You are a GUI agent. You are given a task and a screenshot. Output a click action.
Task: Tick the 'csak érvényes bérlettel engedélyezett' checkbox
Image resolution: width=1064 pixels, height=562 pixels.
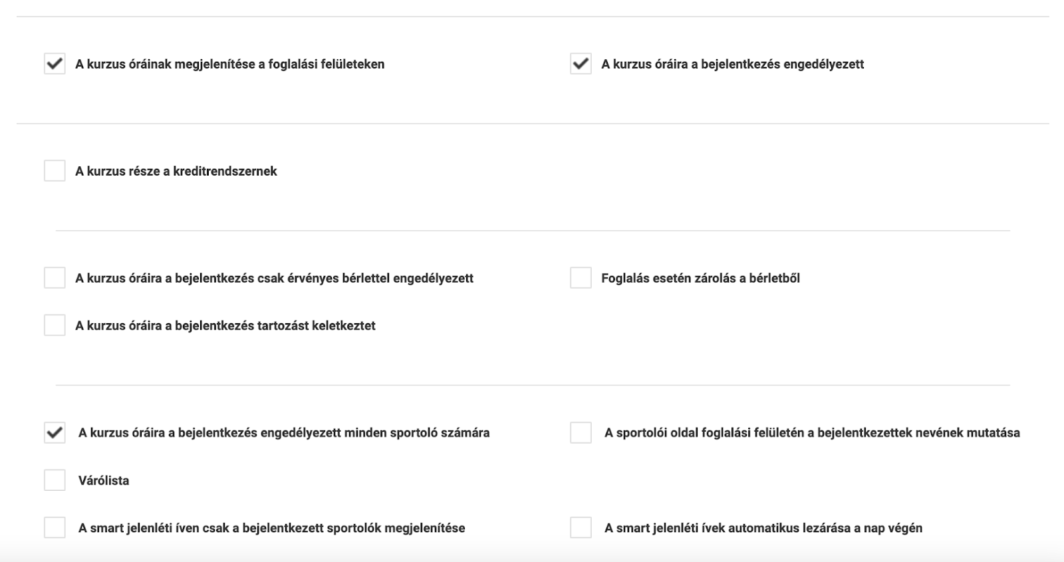(x=55, y=278)
